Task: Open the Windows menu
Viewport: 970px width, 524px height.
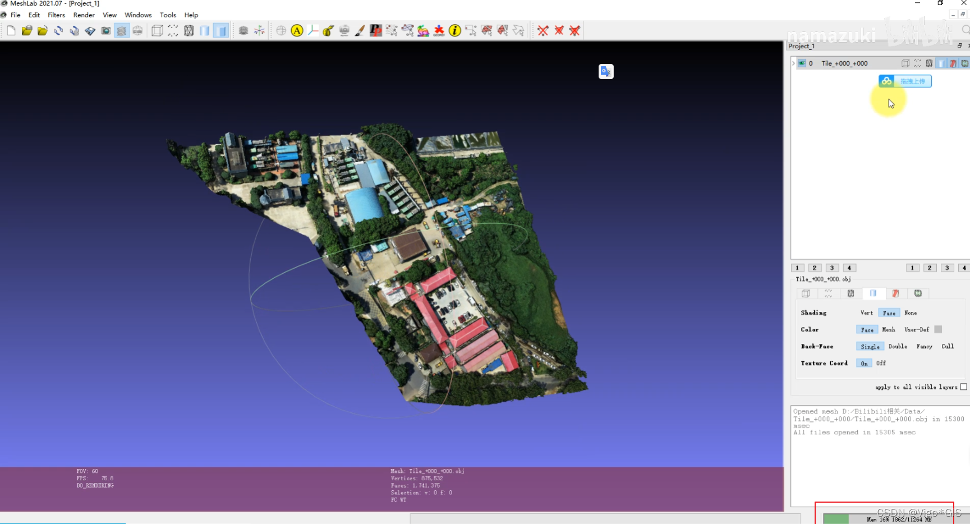Action: 138,15
